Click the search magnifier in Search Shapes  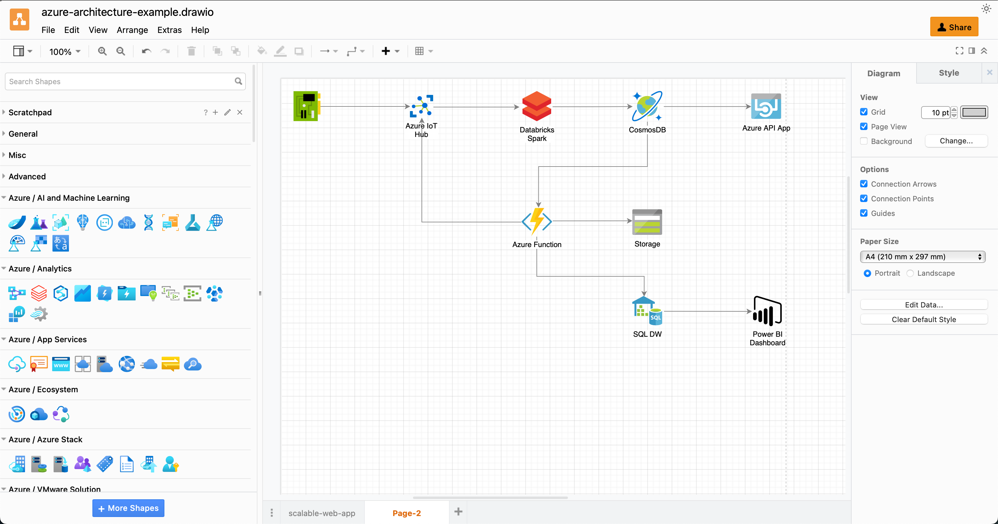click(238, 81)
